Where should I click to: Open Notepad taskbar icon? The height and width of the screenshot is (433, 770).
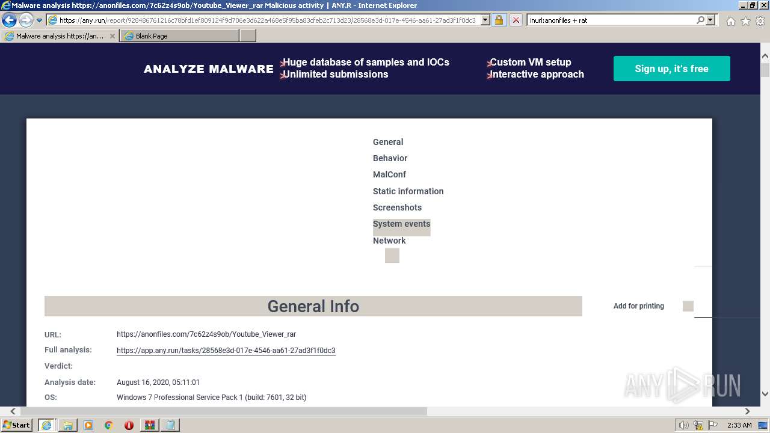(x=170, y=425)
